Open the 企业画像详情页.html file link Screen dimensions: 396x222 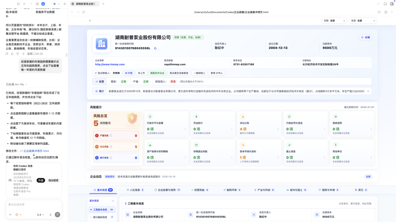point(34,151)
